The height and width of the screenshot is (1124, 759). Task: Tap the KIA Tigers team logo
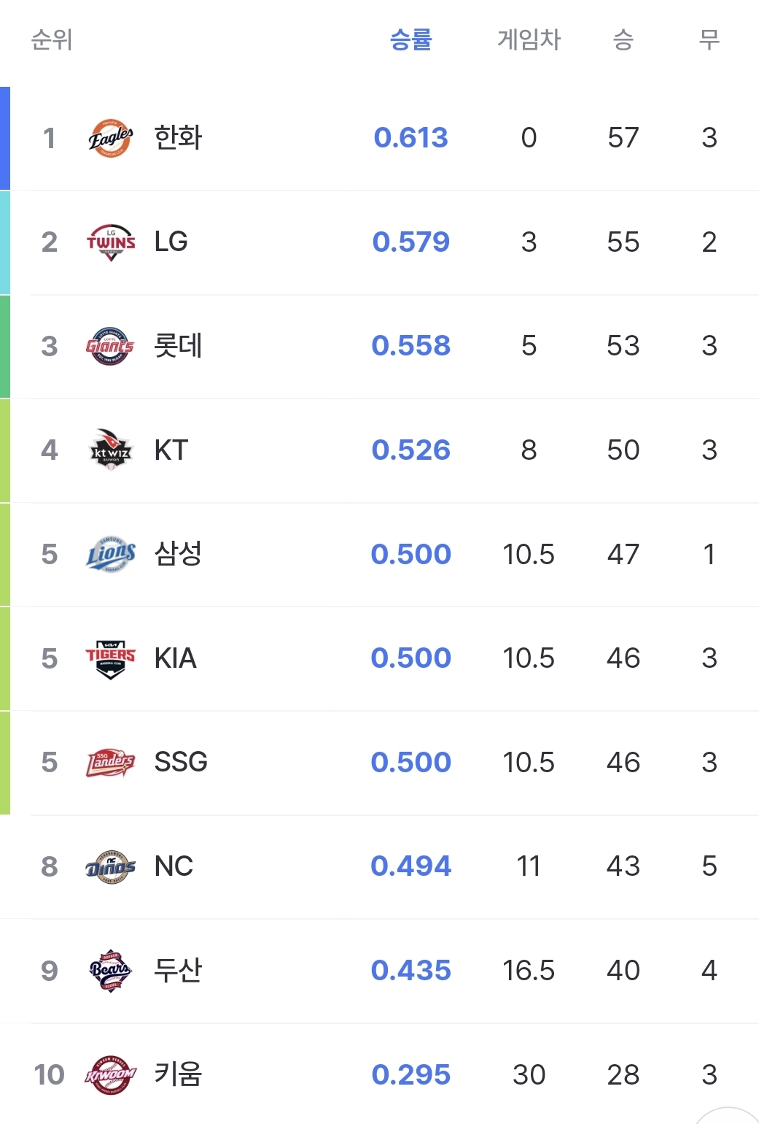coord(111,658)
